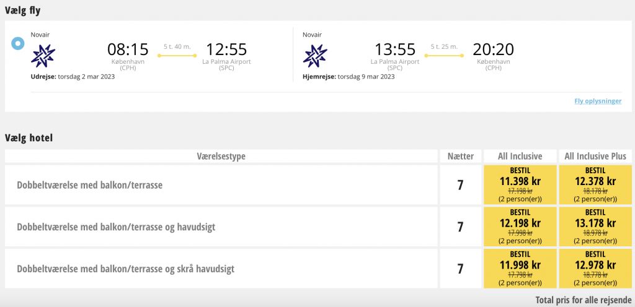The width and height of the screenshot is (635, 307).
Task: Click the outbound Novair star logo
Action: coord(43,56)
